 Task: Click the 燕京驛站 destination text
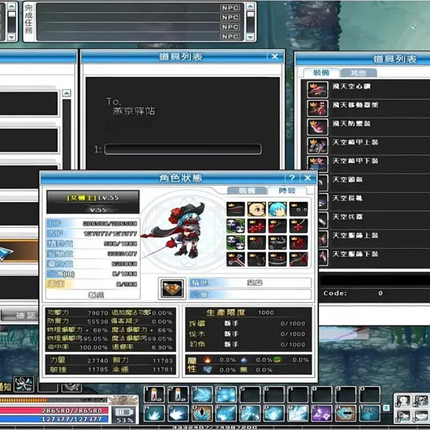click(134, 111)
